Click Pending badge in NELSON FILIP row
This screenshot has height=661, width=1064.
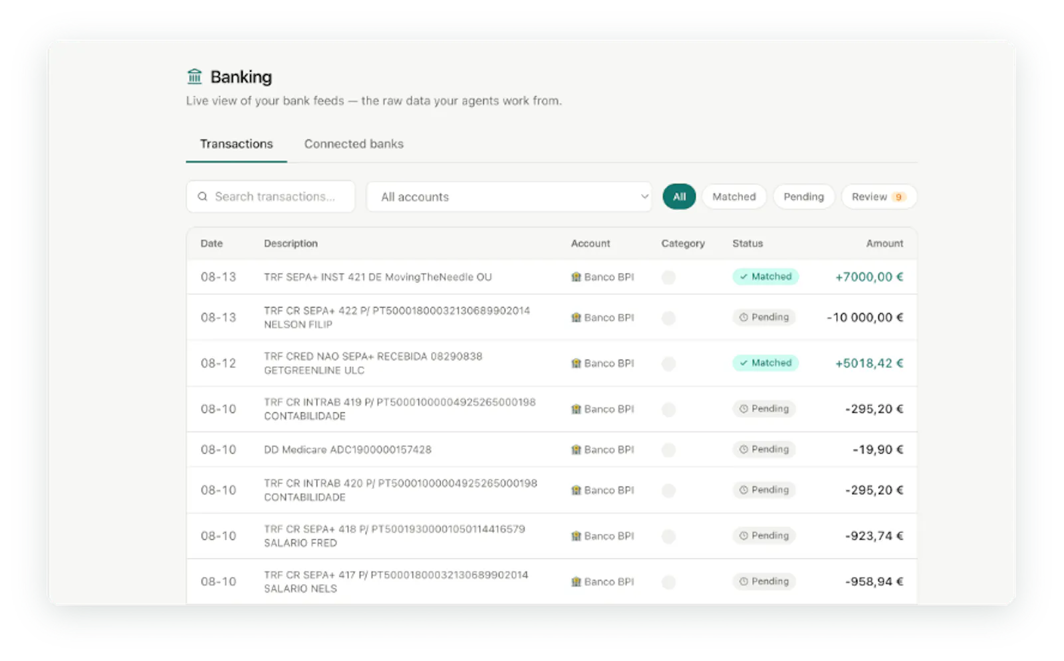tap(764, 317)
